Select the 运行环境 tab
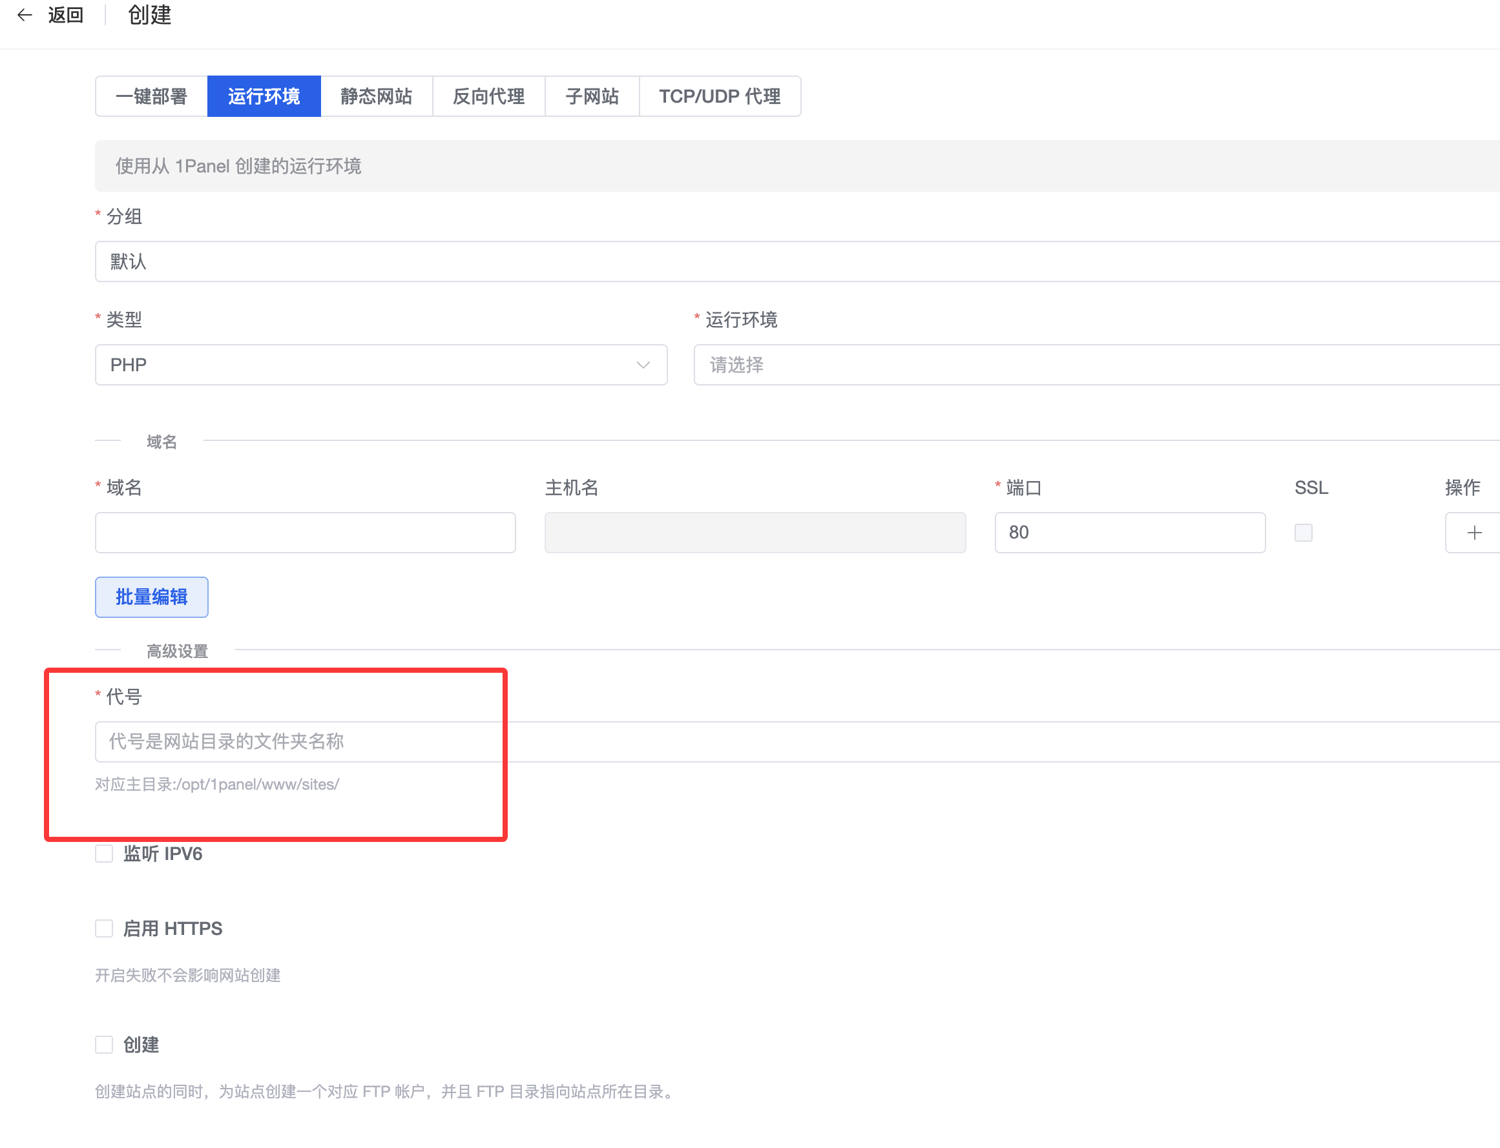 tap(264, 96)
